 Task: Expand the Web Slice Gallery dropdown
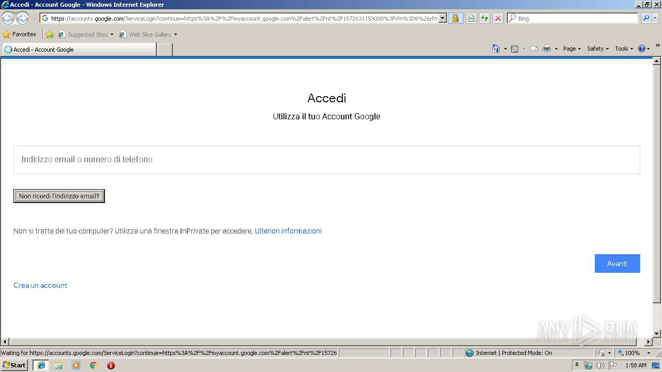click(x=175, y=35)
